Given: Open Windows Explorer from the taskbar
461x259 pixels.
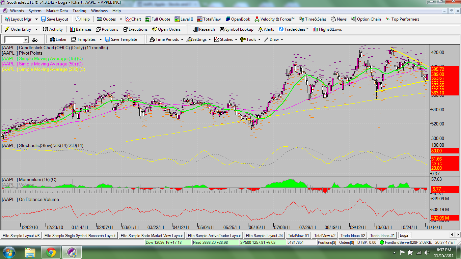Looking at the screenshot, I should [x=30, y=252].
